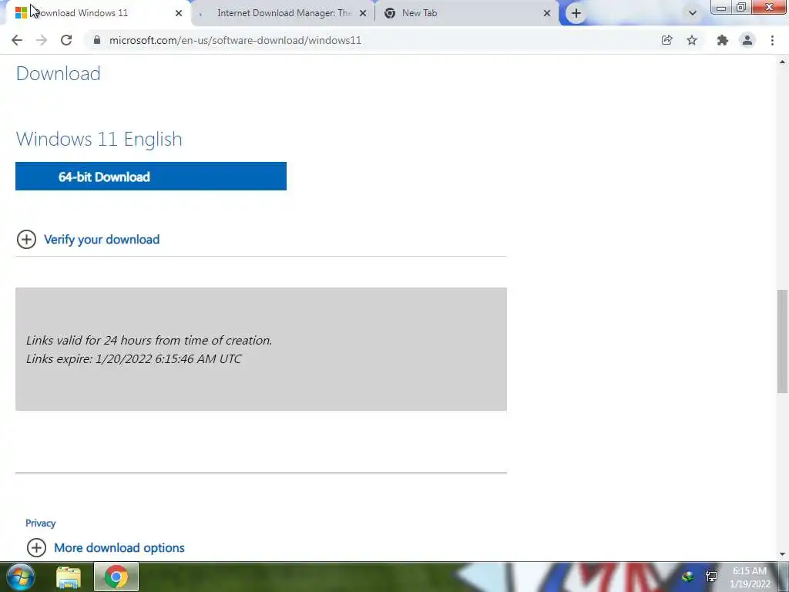Image resolution: width=789 pixels, height=592 pixels.
Task: Click the scrollbar down arrow
Action: click(x=783, y=554)
